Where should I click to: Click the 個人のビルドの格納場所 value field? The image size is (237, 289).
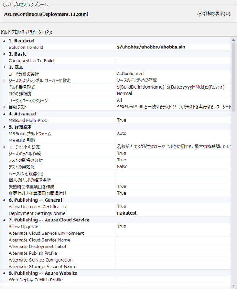click(173, 180)
